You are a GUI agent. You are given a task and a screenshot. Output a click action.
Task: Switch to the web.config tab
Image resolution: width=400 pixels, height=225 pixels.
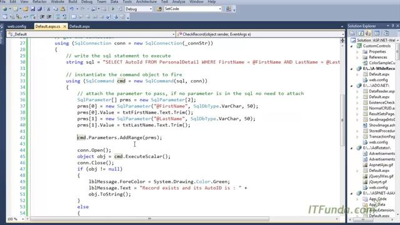tap(17, 26)
